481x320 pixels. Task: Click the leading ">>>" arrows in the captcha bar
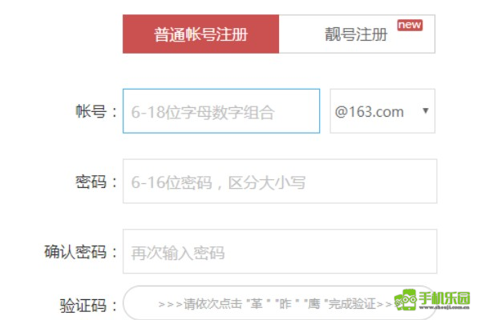point(170,304)
